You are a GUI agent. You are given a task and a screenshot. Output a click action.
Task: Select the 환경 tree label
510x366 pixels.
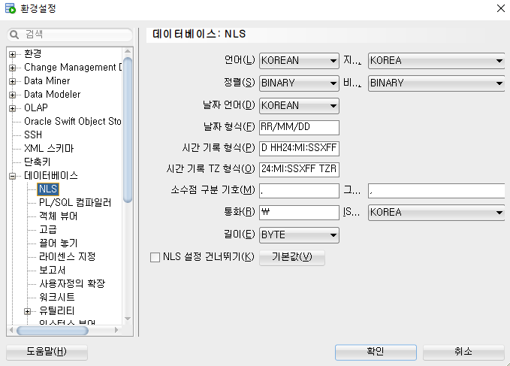tap(32, 53)
